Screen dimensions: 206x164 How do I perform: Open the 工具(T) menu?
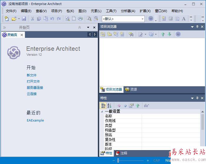[111, 11]
